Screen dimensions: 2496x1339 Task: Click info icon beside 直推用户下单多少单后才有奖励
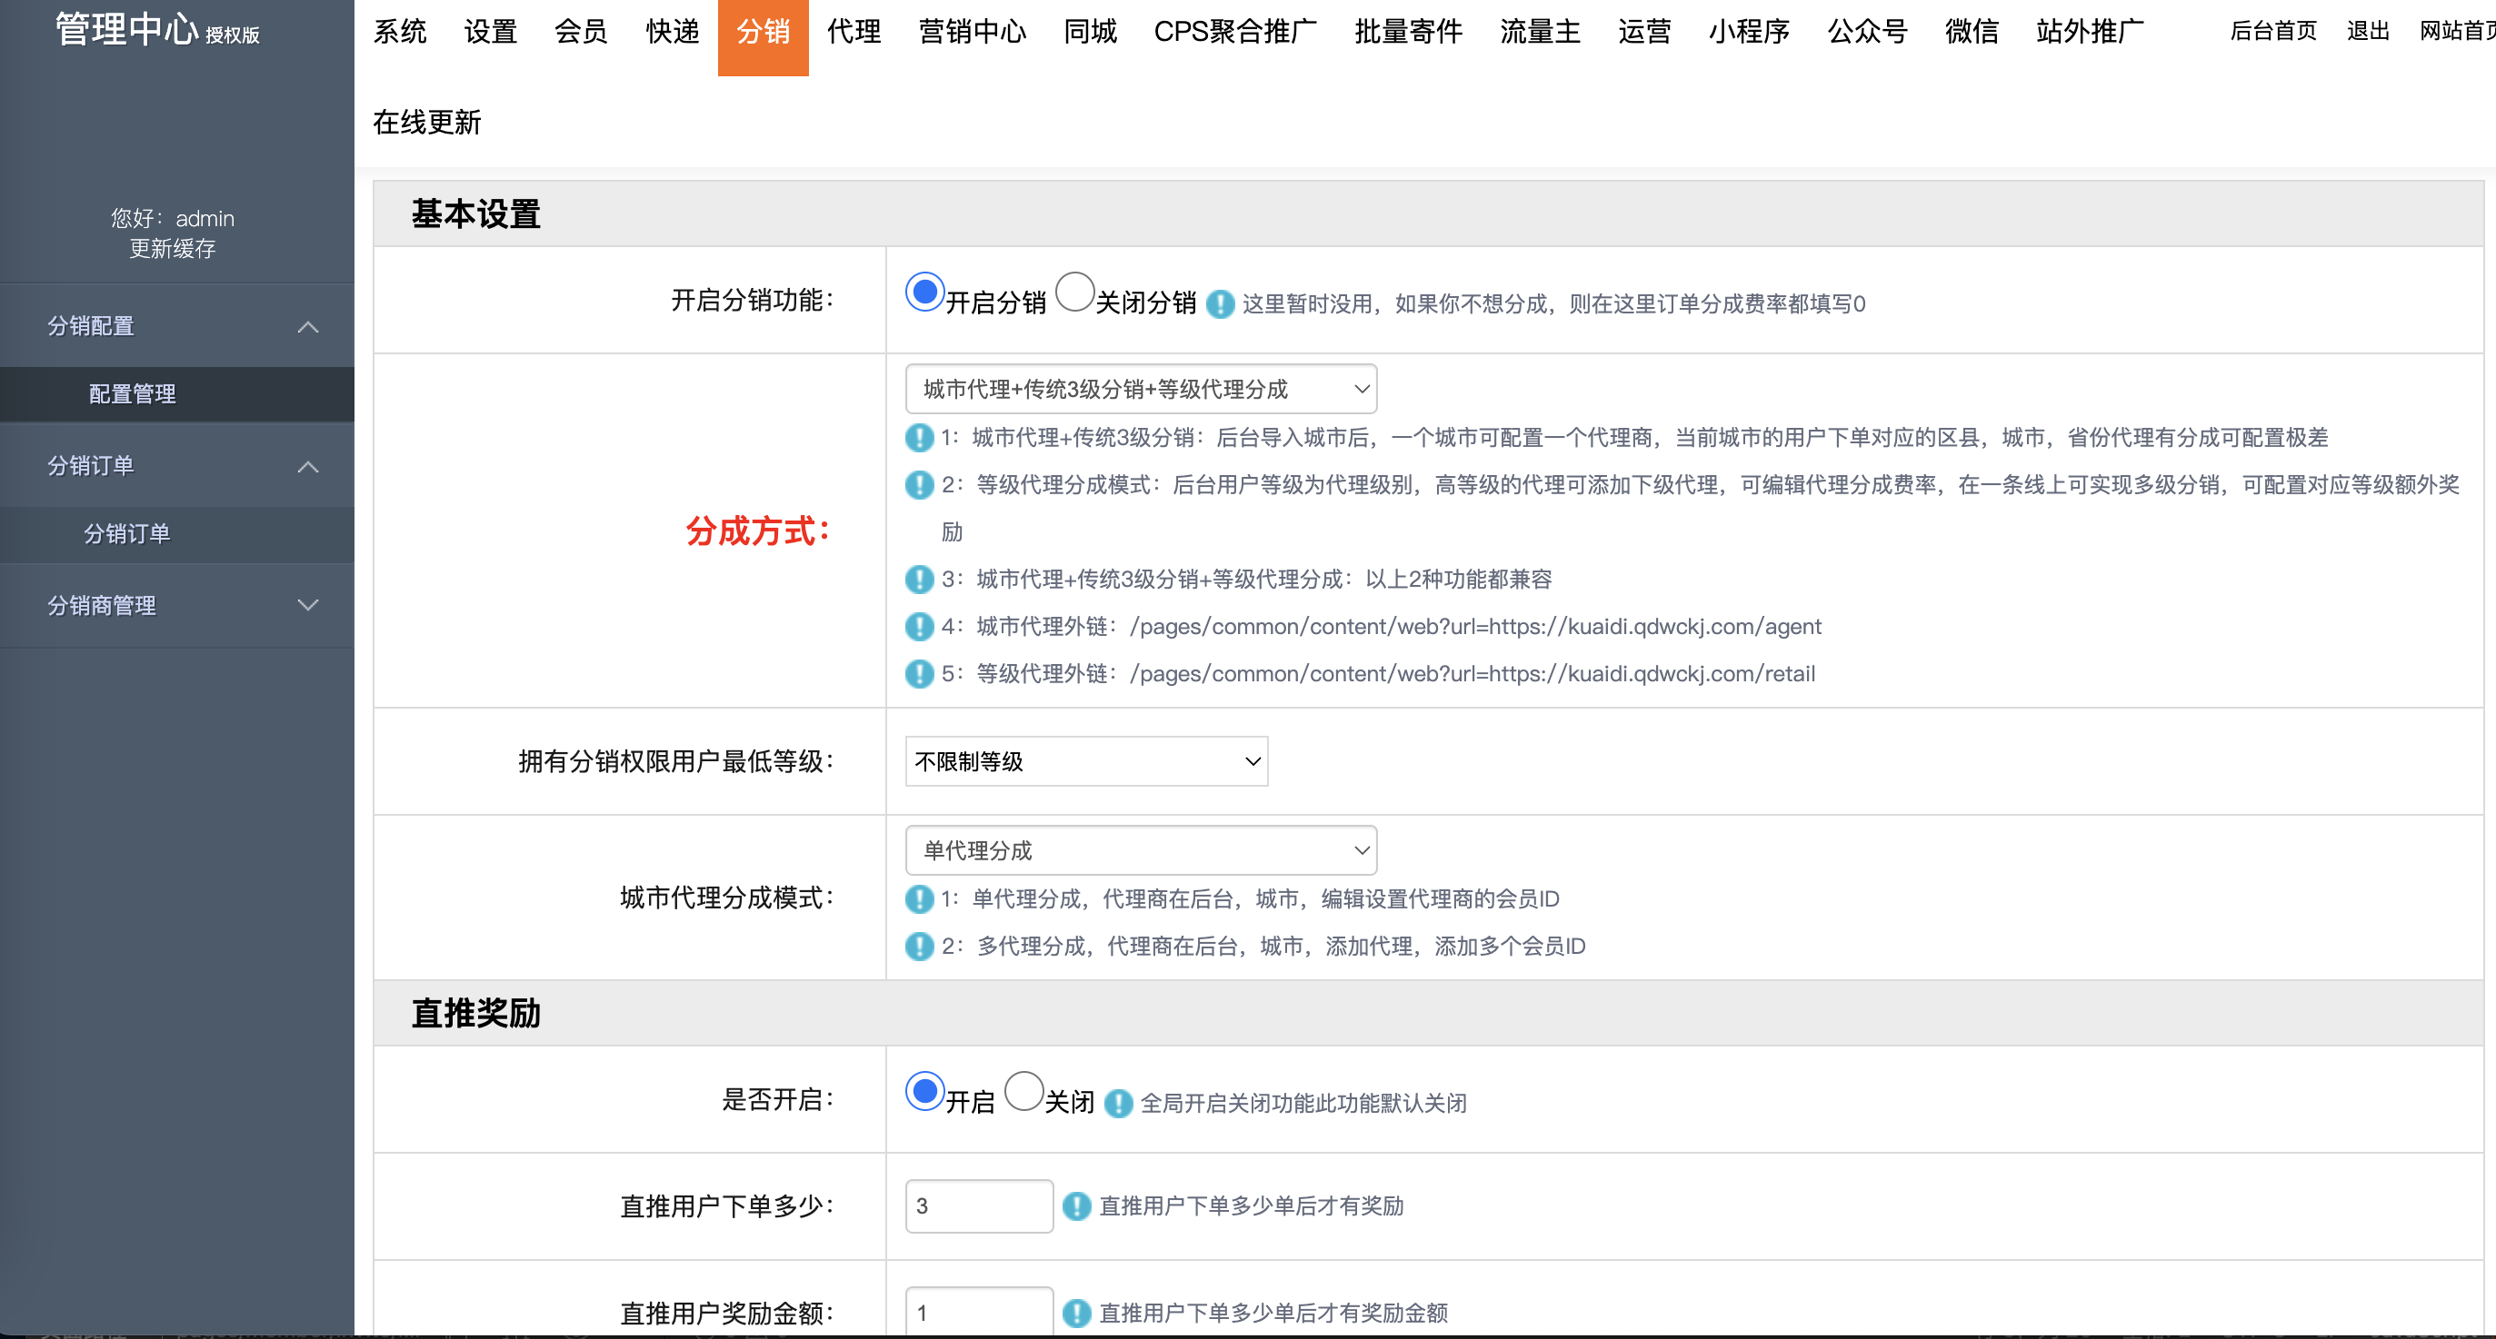[1076, 1206]
